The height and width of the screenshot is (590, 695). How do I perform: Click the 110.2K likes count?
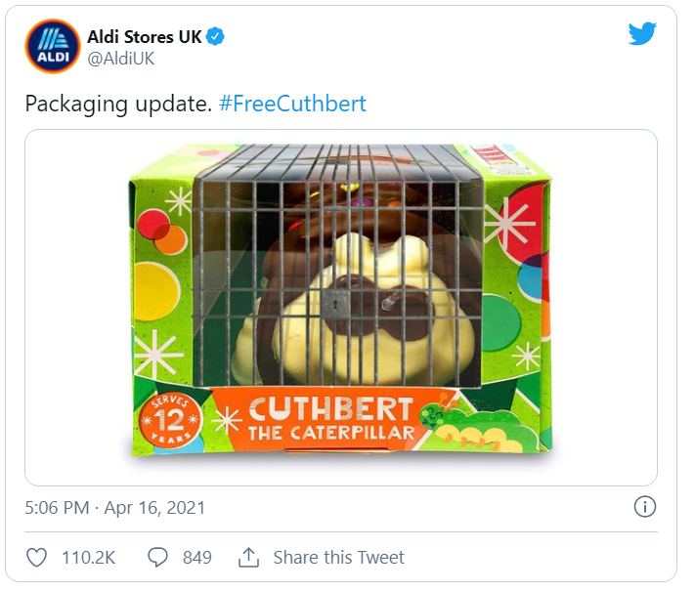88,558
